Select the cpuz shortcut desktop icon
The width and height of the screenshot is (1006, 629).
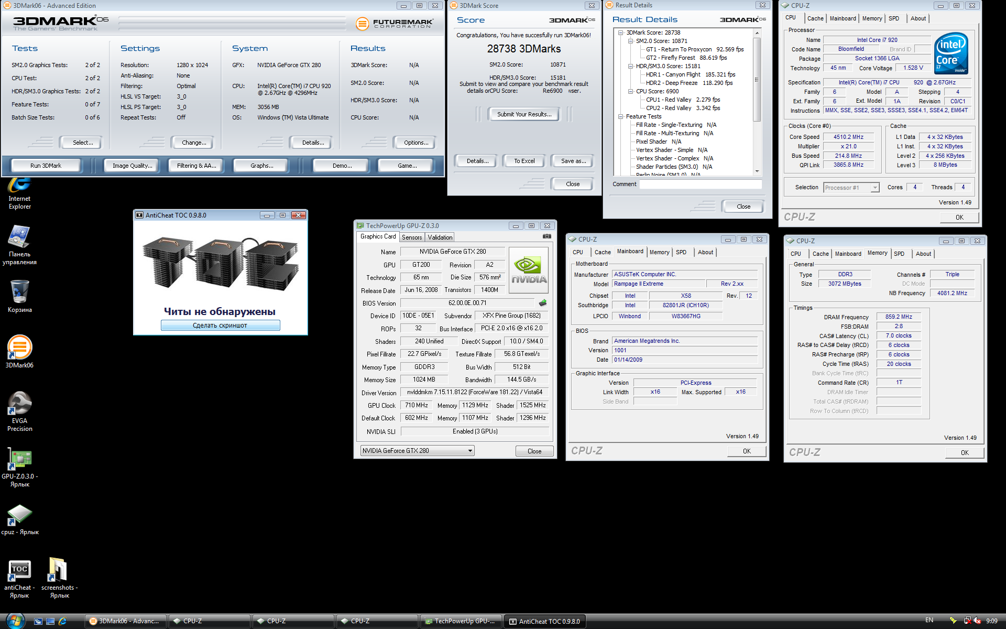[x=19, y=519]
